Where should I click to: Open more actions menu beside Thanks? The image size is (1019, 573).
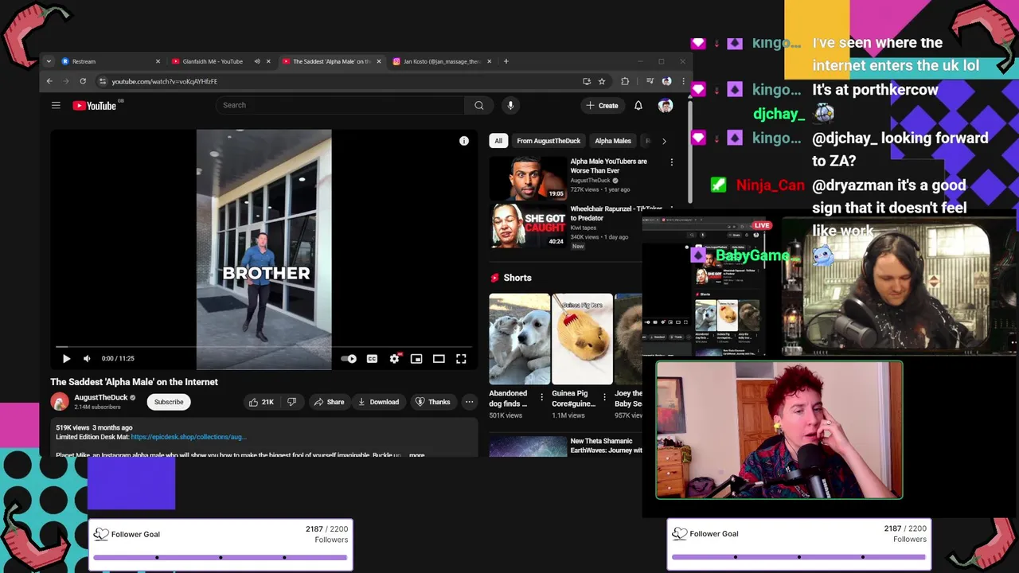pos(469,402)
